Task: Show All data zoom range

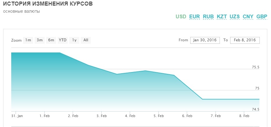Action: [x=86, y=40]
